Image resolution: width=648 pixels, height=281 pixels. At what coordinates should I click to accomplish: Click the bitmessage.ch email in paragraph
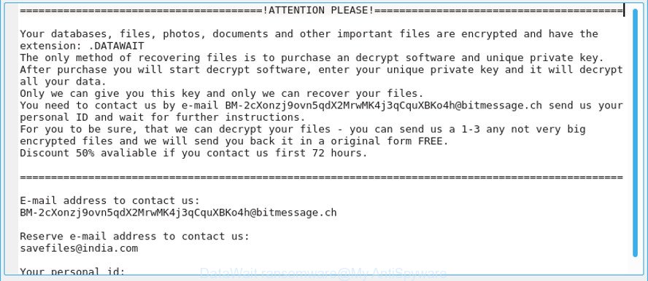(384, 106)
